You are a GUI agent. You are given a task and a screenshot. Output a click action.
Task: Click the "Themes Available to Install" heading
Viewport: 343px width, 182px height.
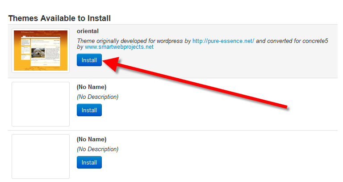[59, 18]
